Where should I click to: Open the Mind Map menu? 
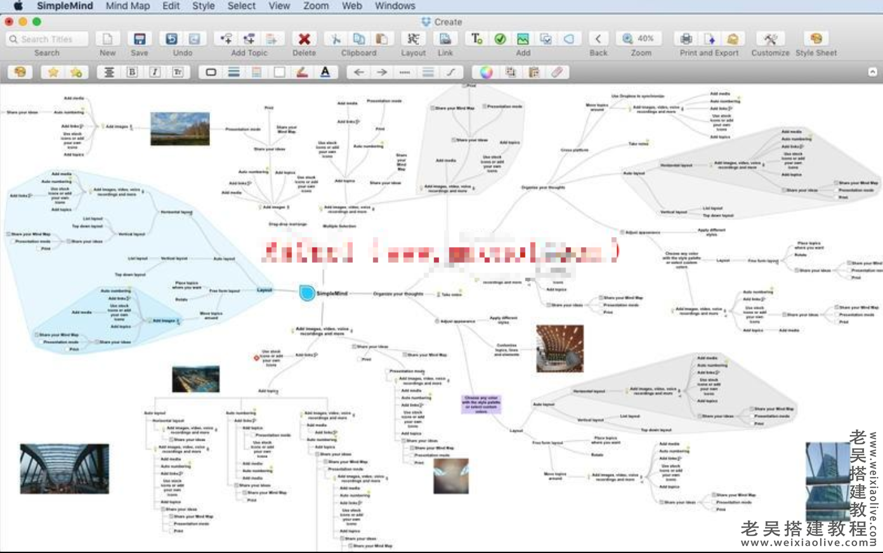click(x=128, y=6)
